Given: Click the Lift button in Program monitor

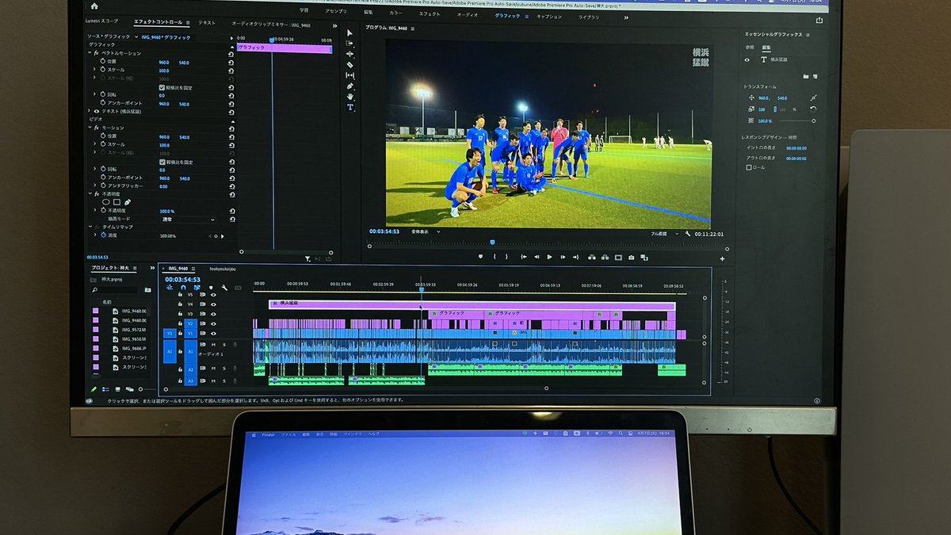Looking at the screenshot, I should point(591,257).
